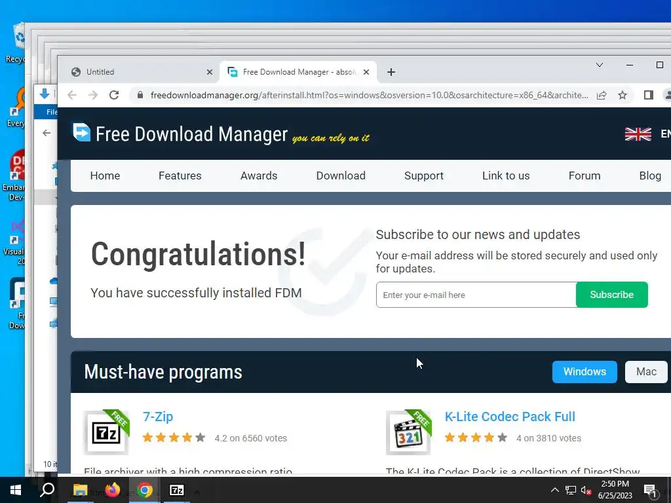Image resolution: width=671 pixels, height=503 pixels.
Task: Click the Everything desktop shortcut
Action: tap(16, 107)
